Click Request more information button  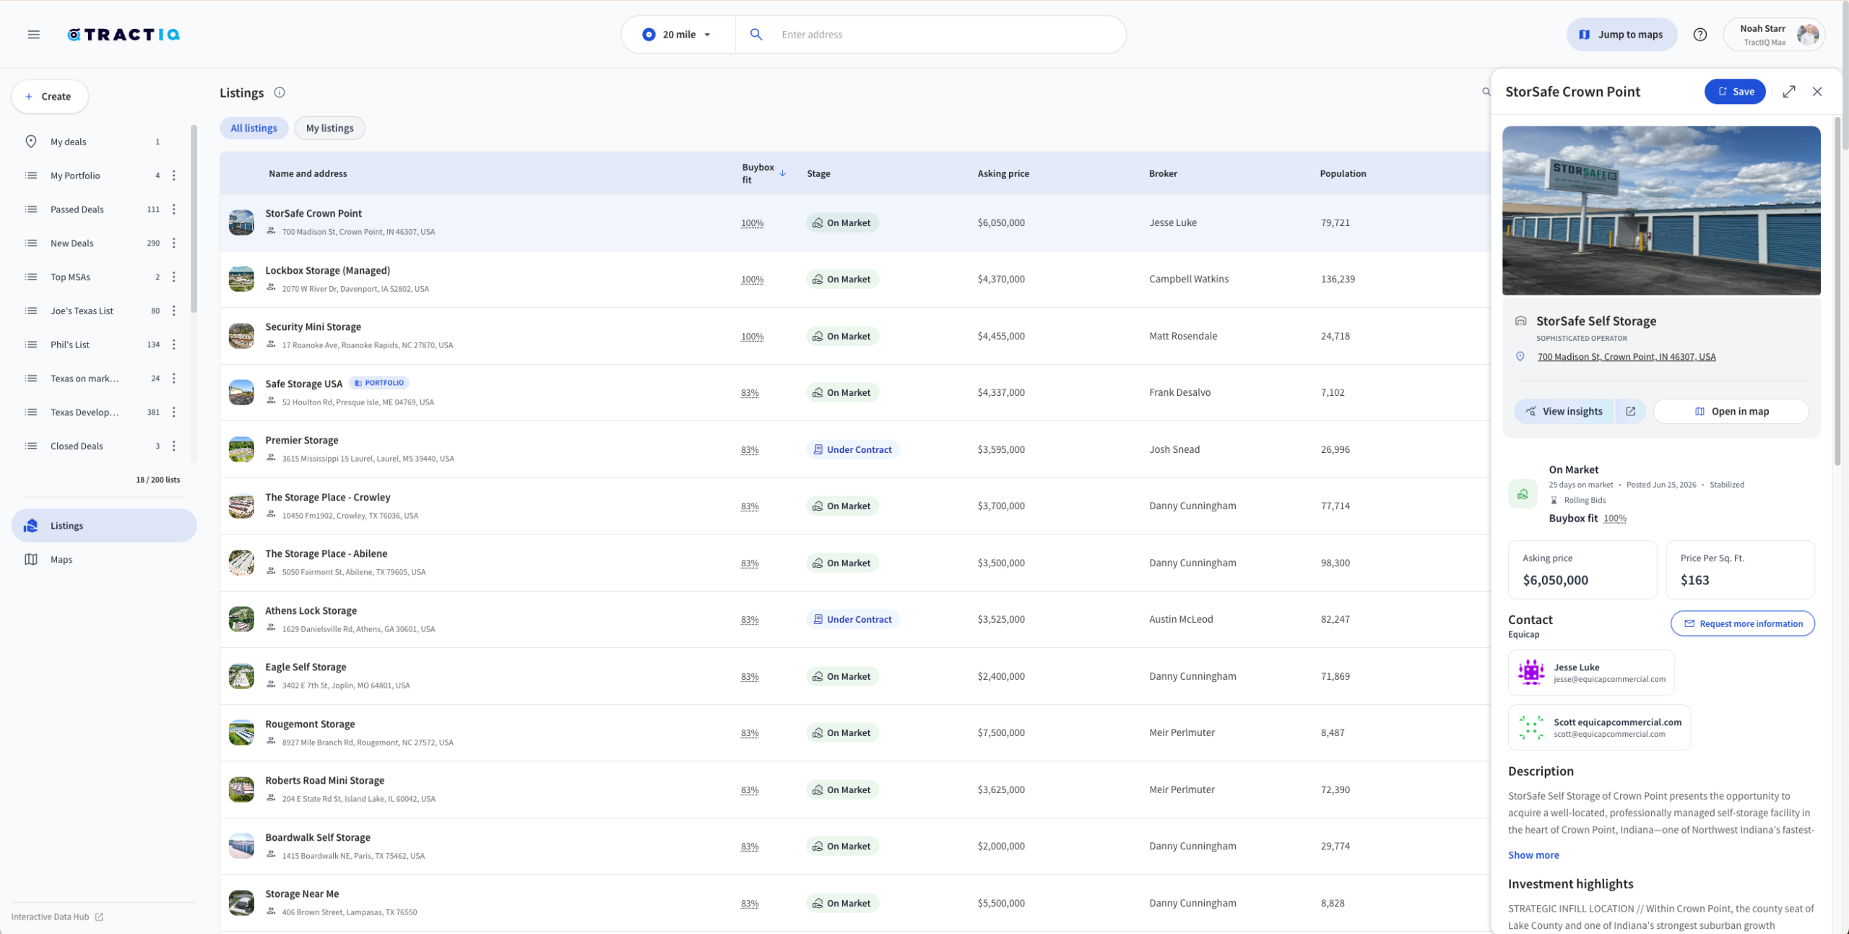coord(1742,623)
